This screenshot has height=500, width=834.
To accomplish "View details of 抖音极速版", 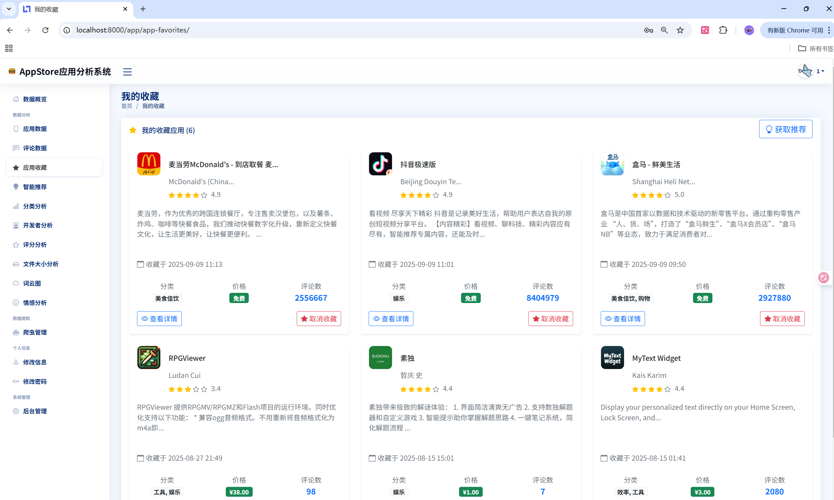I will (391, 319).
